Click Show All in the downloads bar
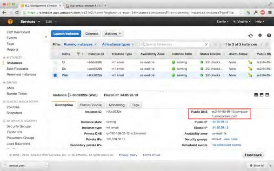Screen dimensions: 274x171 [x=257, y=165]
